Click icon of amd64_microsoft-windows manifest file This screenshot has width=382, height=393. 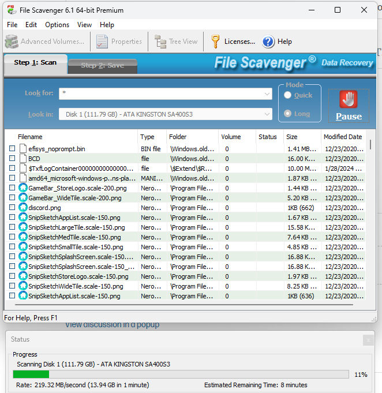(23, 178)
